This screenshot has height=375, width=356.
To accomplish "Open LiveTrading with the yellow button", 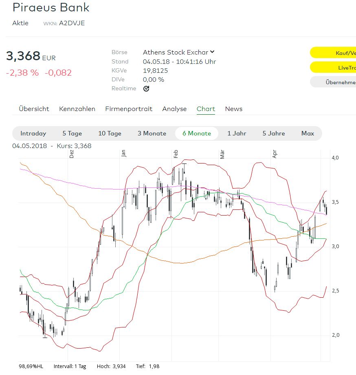I will [339, 67].
